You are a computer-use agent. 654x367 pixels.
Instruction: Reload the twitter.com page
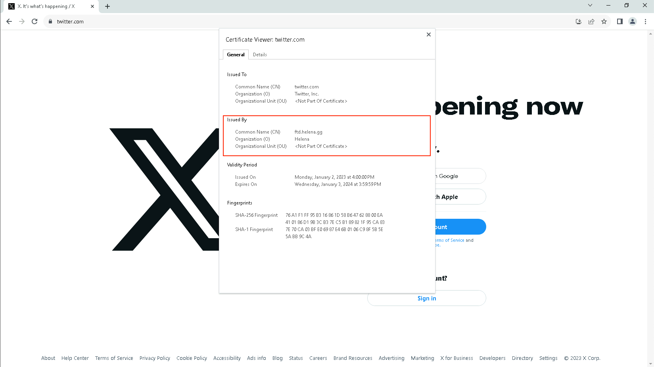(x=35, y=21)
